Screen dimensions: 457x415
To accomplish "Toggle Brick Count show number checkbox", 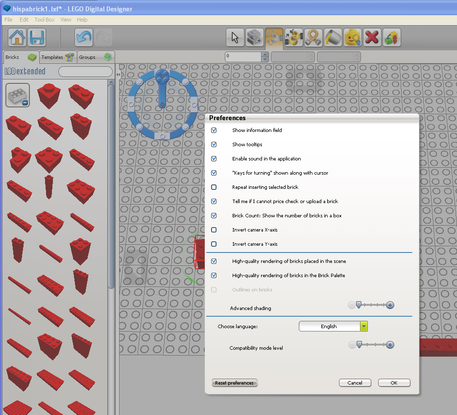I will 214,216.
